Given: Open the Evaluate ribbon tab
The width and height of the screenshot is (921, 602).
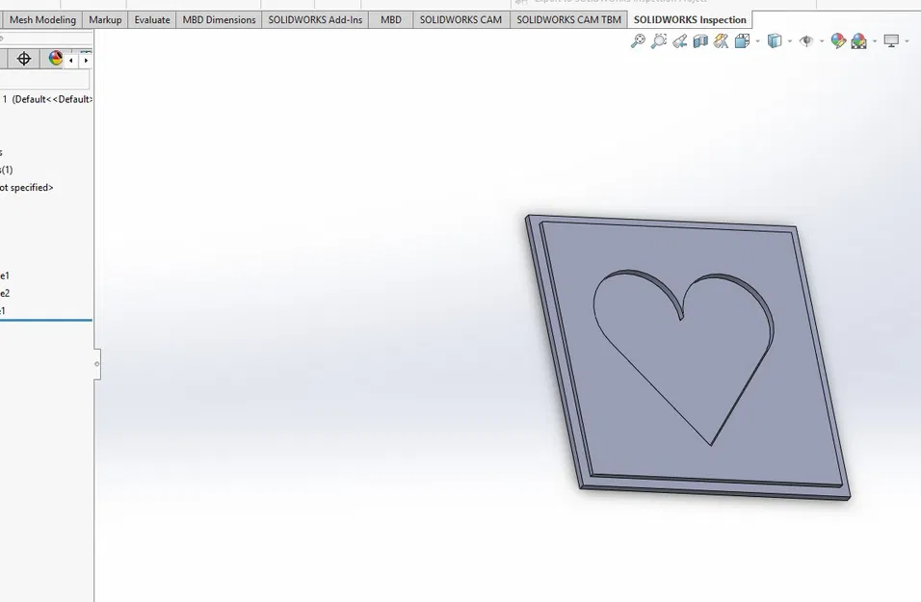Looking at the screenshot, I should point(151,18).
